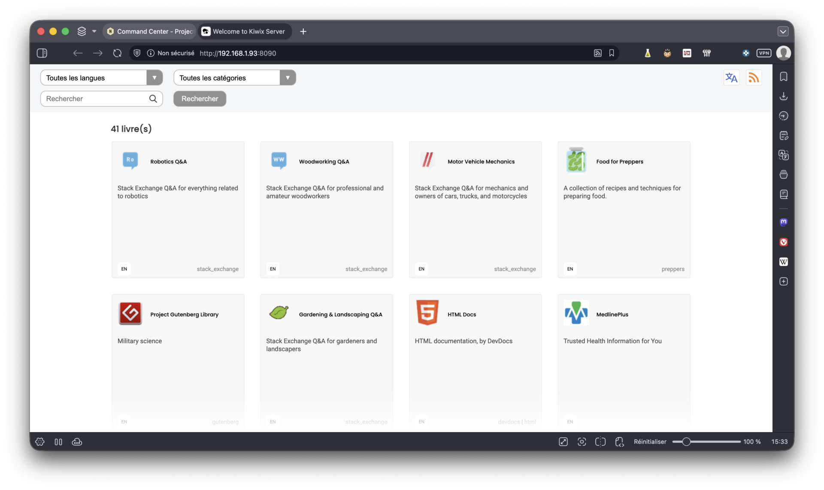The width and height of the screenshot is (824, 490).
Task: Toggle the VPN button in toolbar
Action: tap(763, 53)
